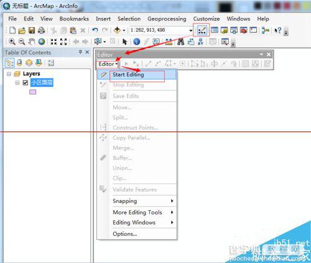
Task: Select the Measure ruler tool
Action: (169, 42)
